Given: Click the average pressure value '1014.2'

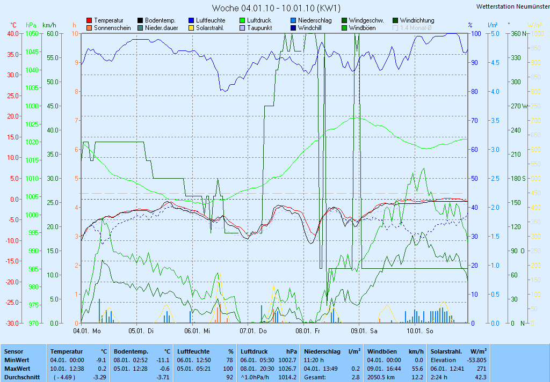Looking at the screenshot, I should point(287,378).
